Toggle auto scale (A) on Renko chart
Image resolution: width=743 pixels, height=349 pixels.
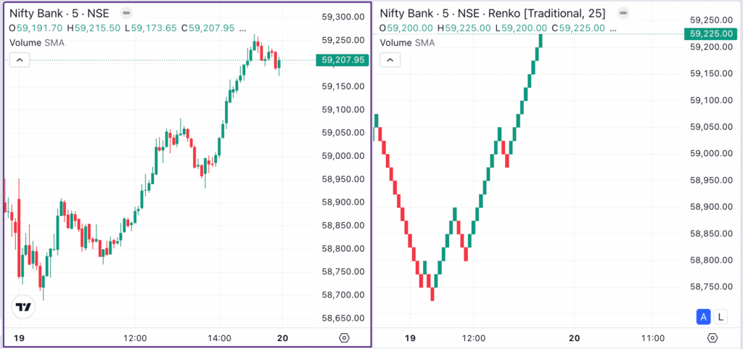tap(702, 316)
